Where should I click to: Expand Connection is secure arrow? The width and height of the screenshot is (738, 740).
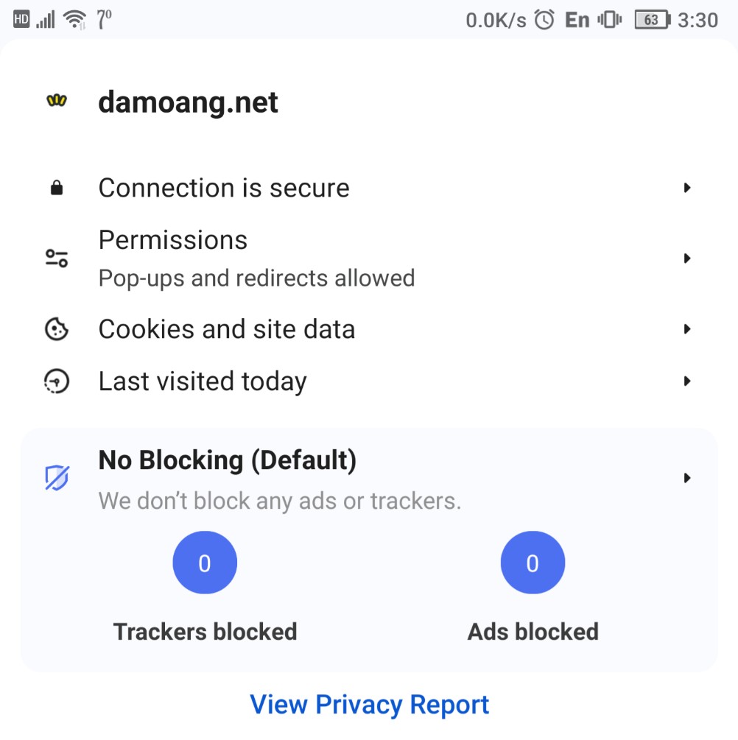click(x=687, y=188)
